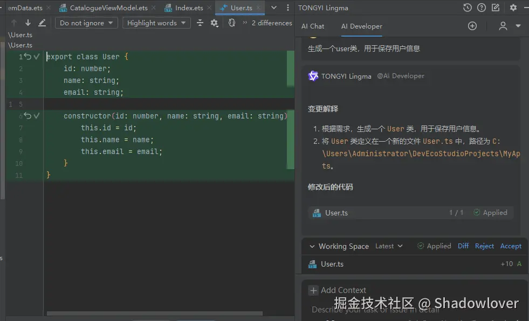Click 'export class User {' code line

point(87,57)
